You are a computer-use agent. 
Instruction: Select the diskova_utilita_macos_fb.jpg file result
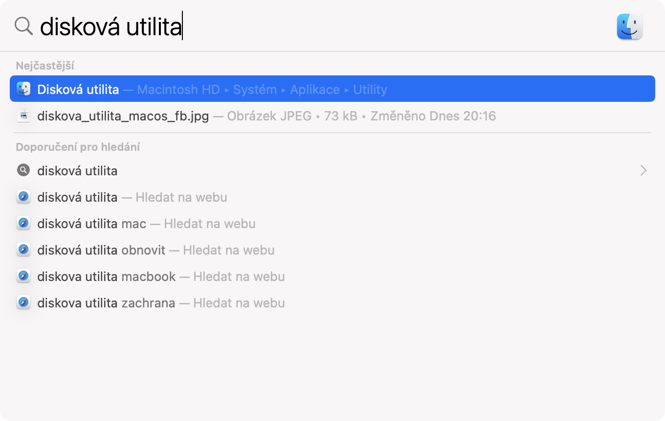click(123, 116)
